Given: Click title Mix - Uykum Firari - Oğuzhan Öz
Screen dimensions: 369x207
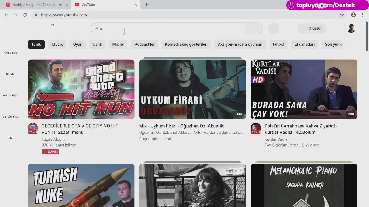Looking at the screenshot, I should tap(182, 126).
